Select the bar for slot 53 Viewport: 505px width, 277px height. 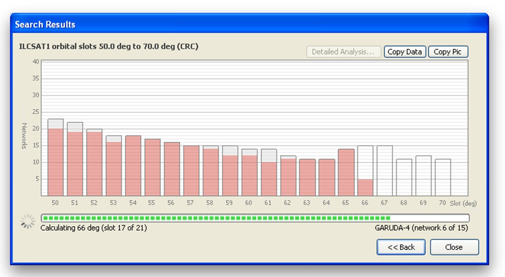point(114,165)
